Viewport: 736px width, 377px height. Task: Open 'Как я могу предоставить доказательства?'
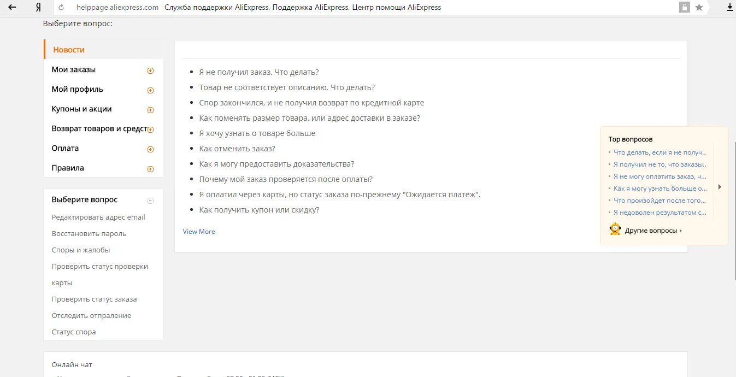pos(277,164)
